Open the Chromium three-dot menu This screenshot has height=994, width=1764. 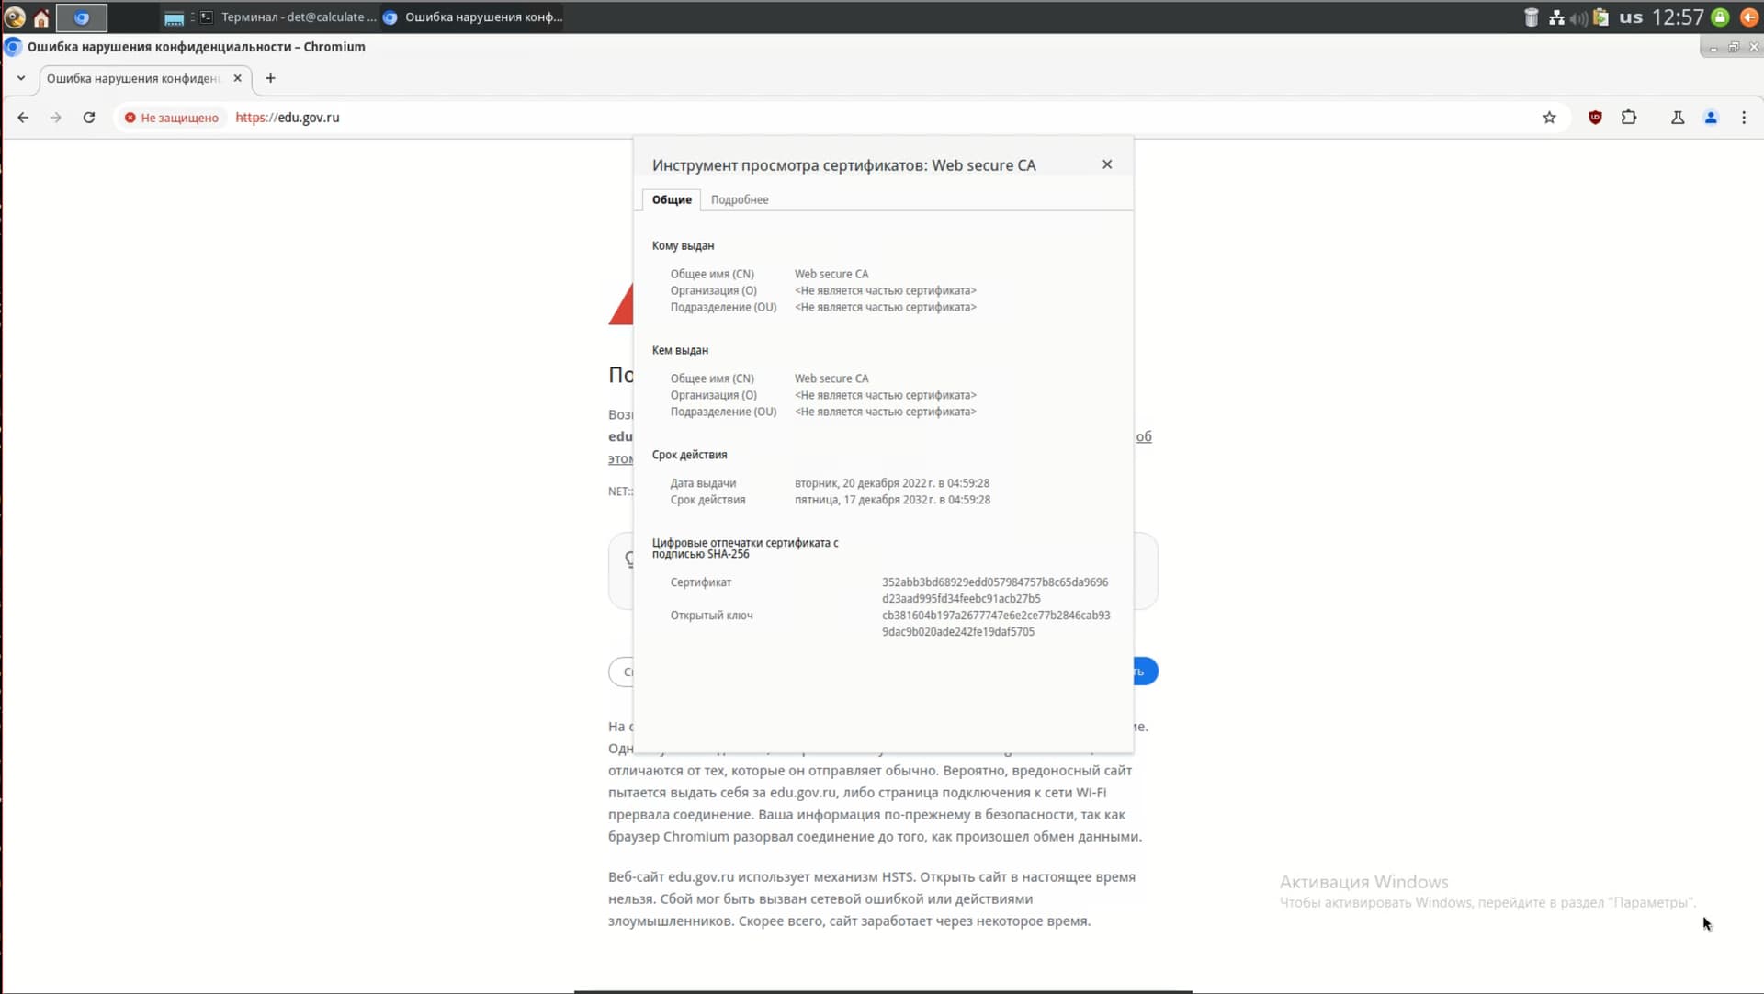tap(1744, 118)
